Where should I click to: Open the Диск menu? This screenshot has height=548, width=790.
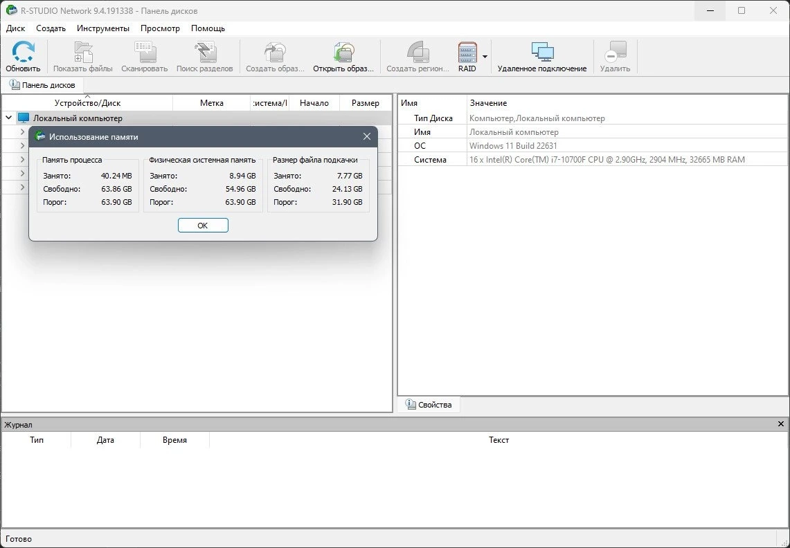click(x=16, y=28)
